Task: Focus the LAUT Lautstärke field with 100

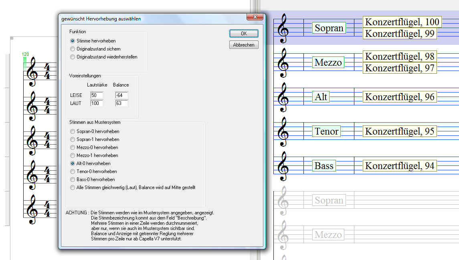Action: (97, 103)
